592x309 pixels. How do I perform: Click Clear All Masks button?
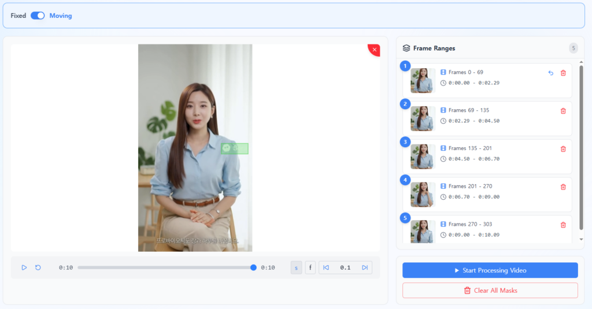pyautogui.click(x=490, y=291)
